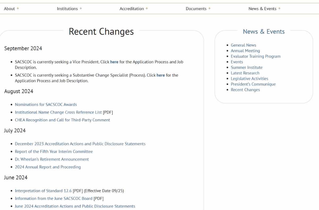The image size is (319, 210).
Task: Open the Institutions menu item
Action: 67,9
